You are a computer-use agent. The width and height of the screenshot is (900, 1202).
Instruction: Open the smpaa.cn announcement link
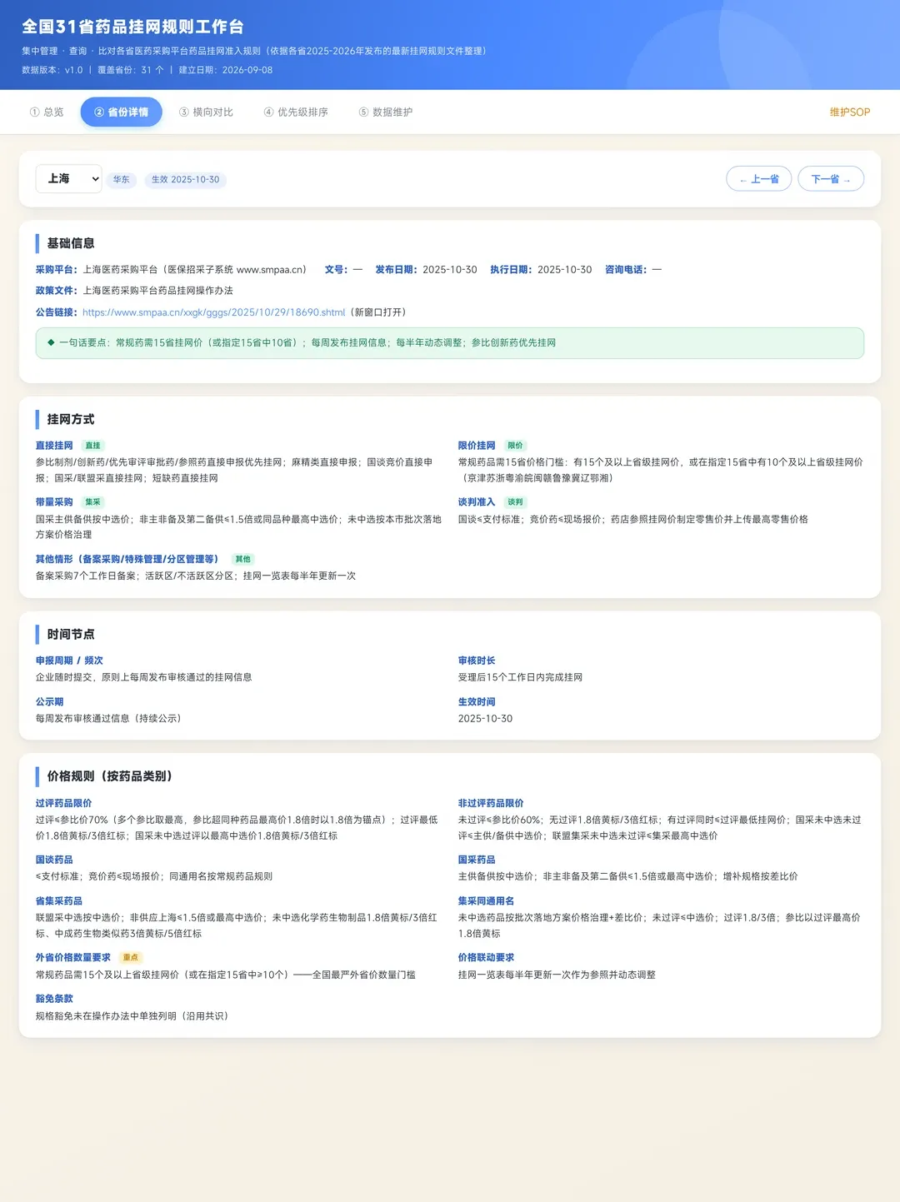click(x=213, y=312)
